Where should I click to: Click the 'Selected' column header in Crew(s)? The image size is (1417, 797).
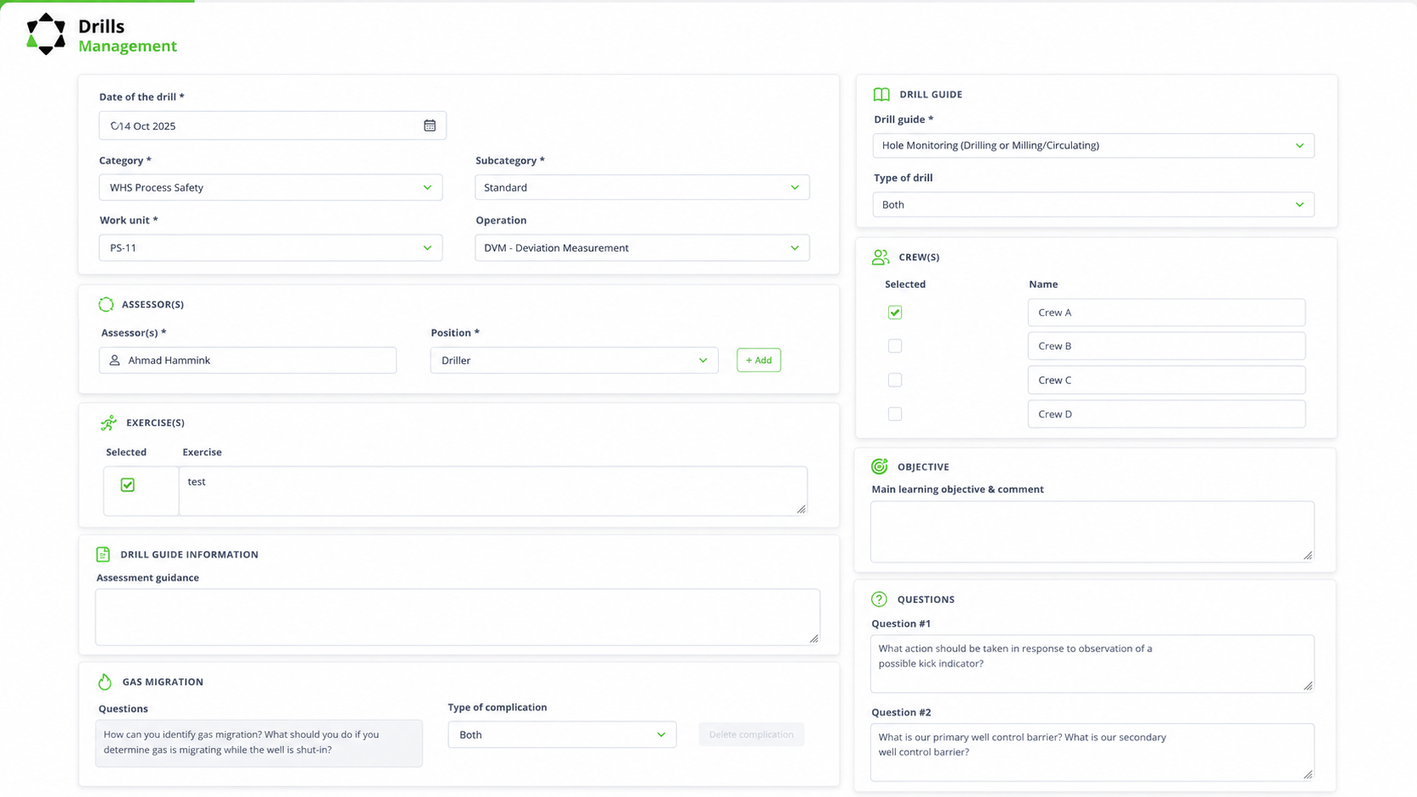pos(905,284)
